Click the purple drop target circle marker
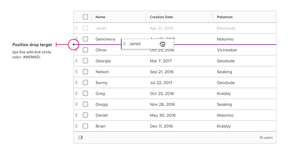Viewport: 288px width, 155px height. (73, 45)
